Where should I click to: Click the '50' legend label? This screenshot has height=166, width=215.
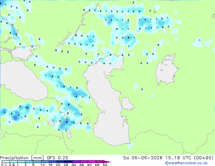[105, 165]
